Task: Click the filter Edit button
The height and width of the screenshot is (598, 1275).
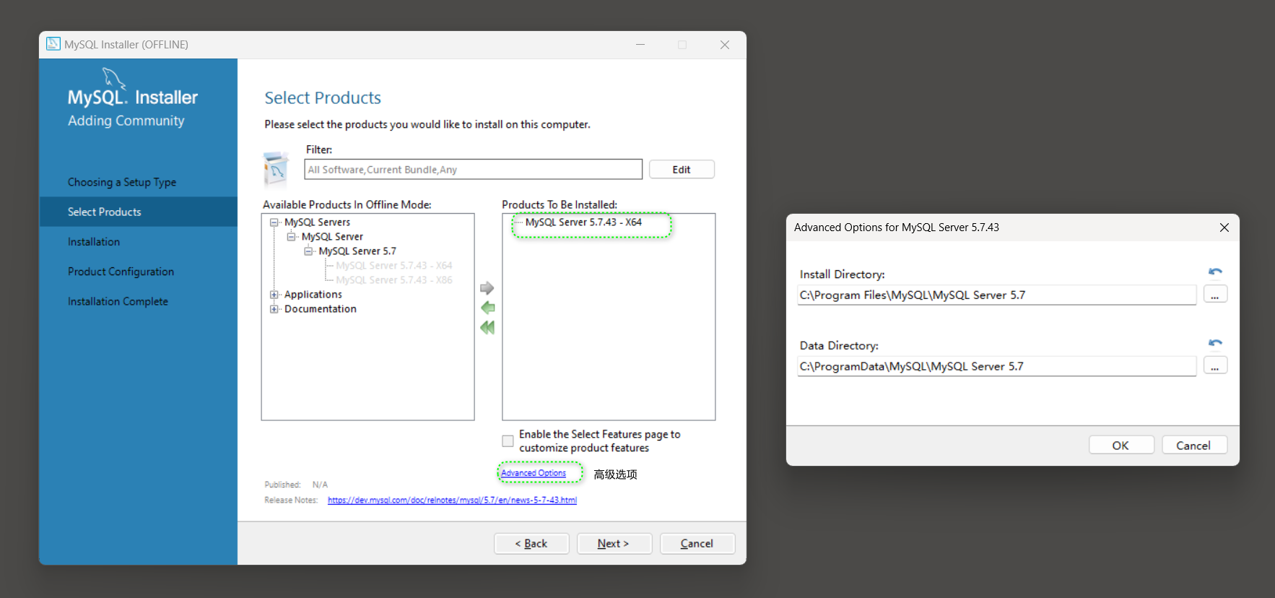Action: 682,169
